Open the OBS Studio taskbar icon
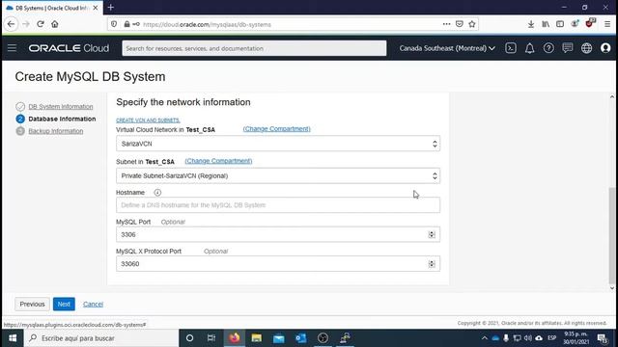Screen dimensions: 618x347 [x=323, y=338]
